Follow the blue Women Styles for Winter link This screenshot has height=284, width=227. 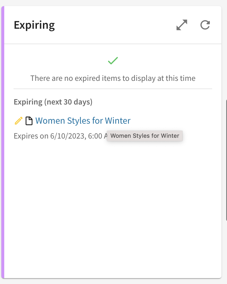(83, 120)
